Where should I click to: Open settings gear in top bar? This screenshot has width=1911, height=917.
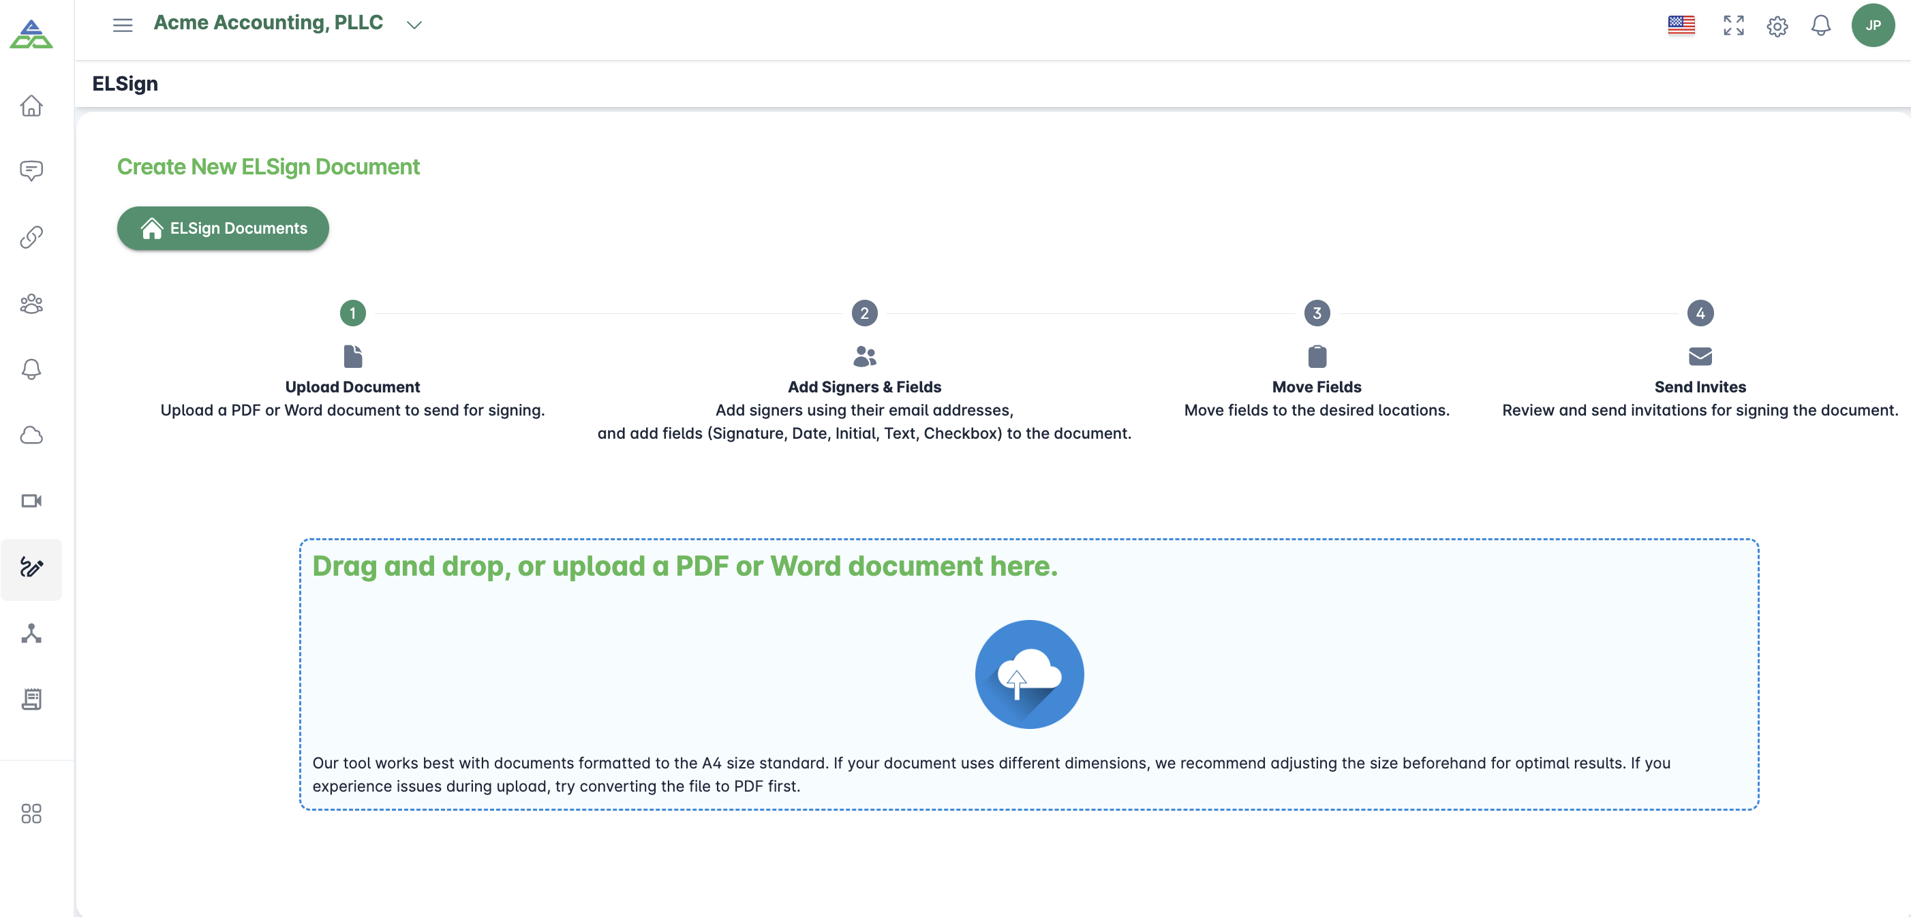tap(1777, 27)
